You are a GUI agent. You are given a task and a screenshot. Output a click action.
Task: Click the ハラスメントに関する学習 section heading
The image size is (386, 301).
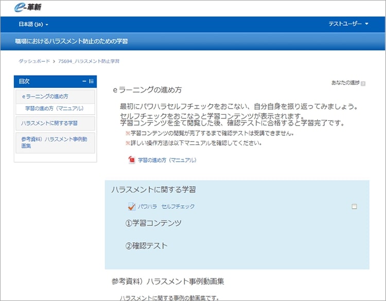point(153,189)
